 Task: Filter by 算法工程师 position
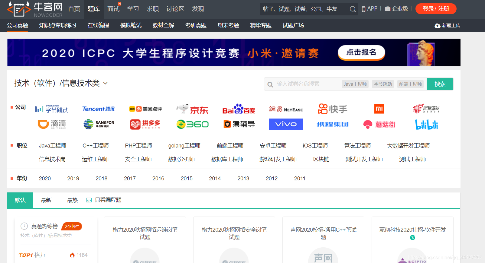click(357, 146)
